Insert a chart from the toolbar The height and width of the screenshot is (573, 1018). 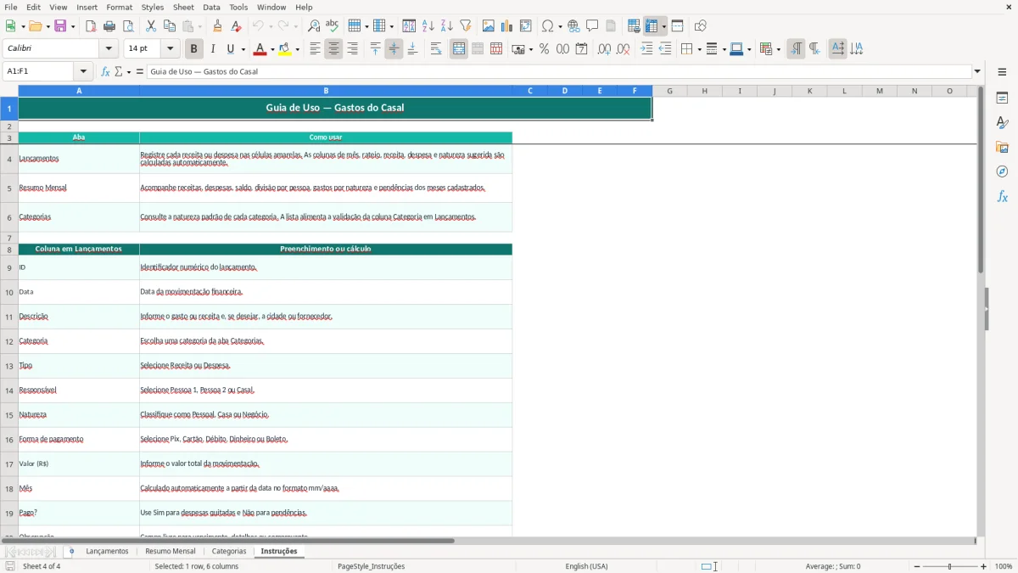(507, 26)
